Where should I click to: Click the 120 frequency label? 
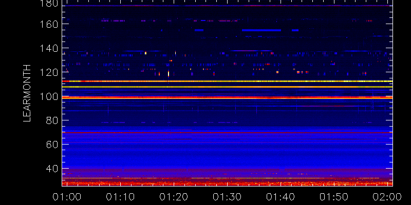(49, 72)
